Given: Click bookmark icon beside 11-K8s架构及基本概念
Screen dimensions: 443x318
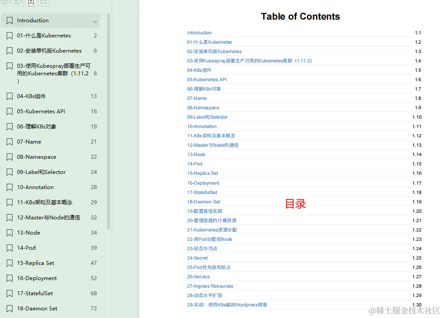Looking at the screenshot, I should click(10, 202).
